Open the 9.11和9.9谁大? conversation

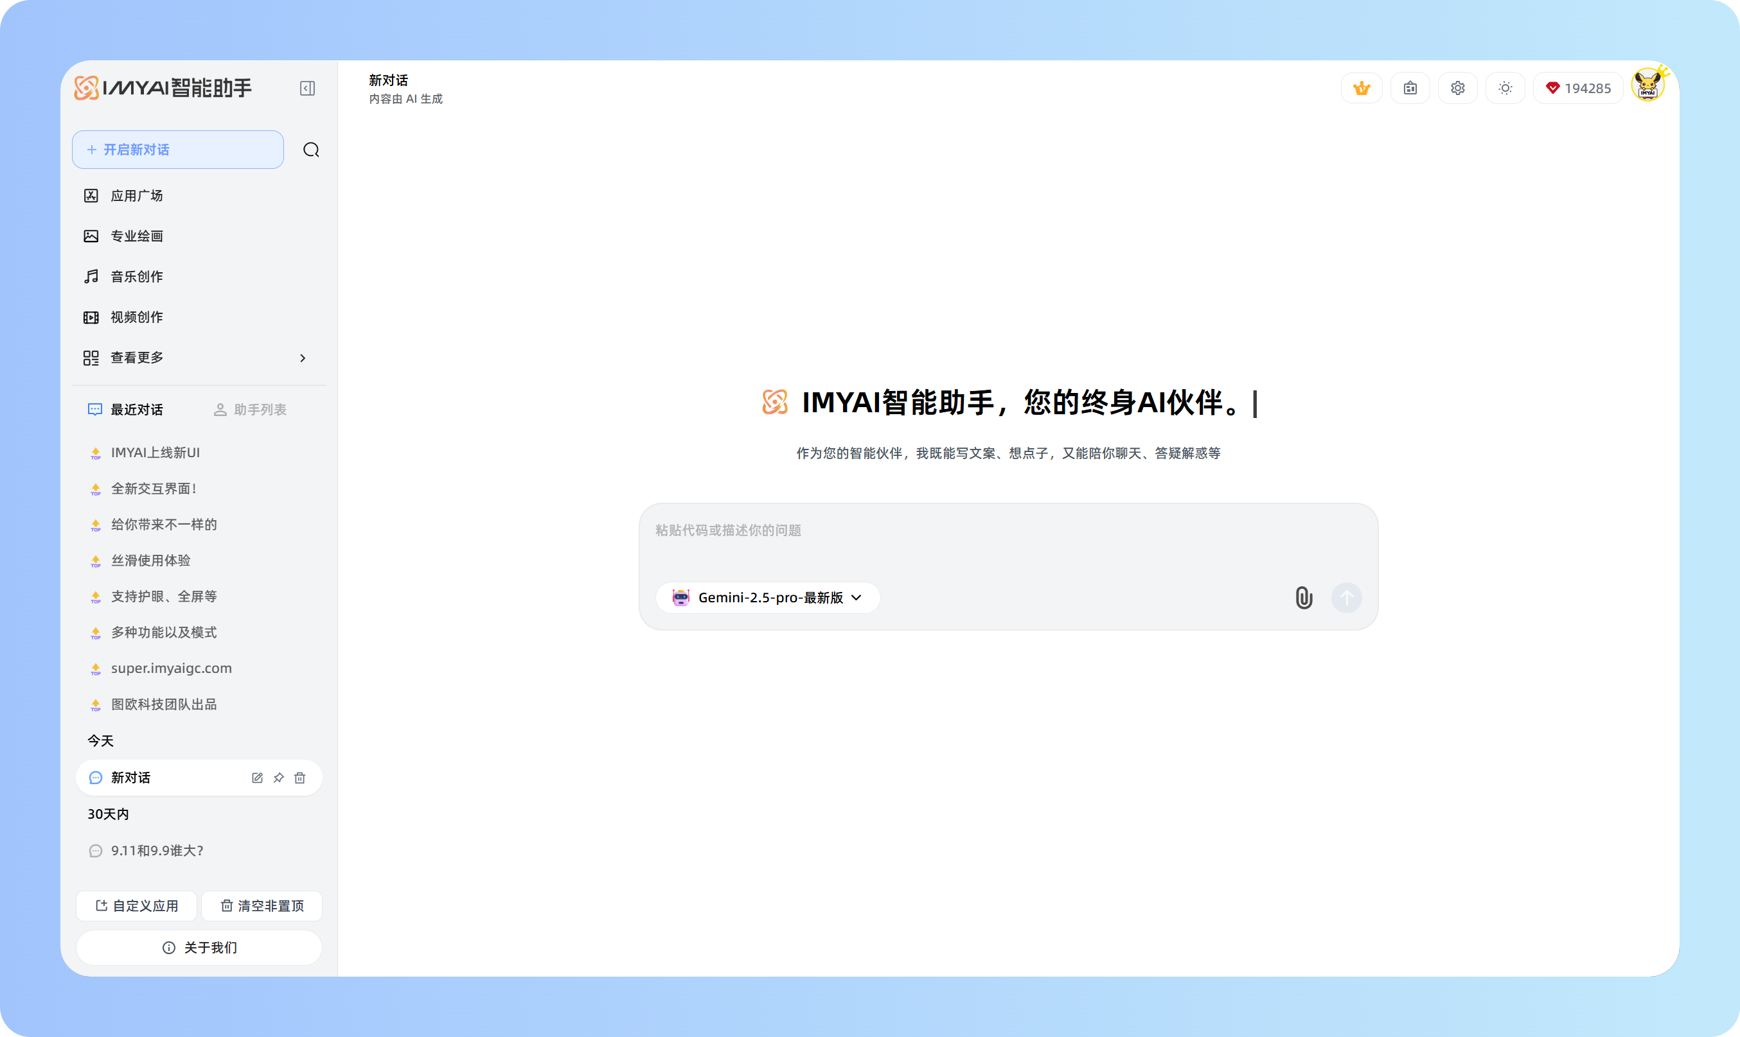[x=199, y=850]
